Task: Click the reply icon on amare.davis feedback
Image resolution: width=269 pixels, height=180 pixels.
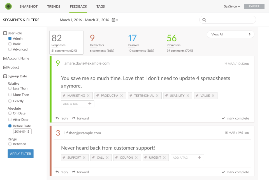Action: pos(57,118)
